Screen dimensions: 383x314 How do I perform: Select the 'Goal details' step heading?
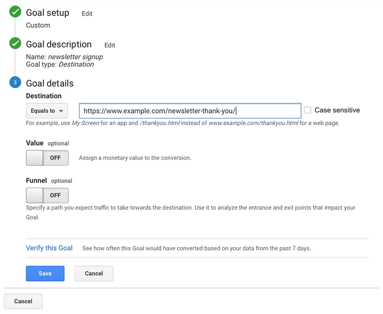tap(50, 83)
